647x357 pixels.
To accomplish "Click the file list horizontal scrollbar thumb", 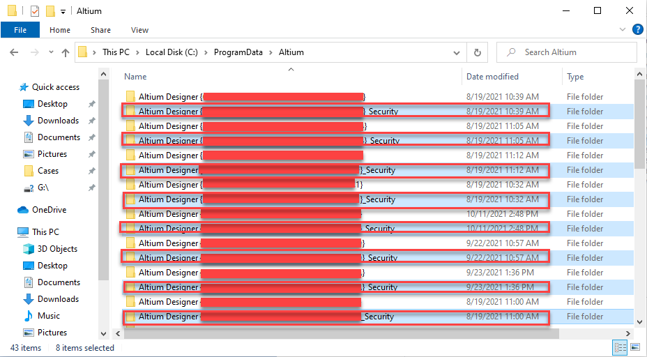I will point(341,333).
